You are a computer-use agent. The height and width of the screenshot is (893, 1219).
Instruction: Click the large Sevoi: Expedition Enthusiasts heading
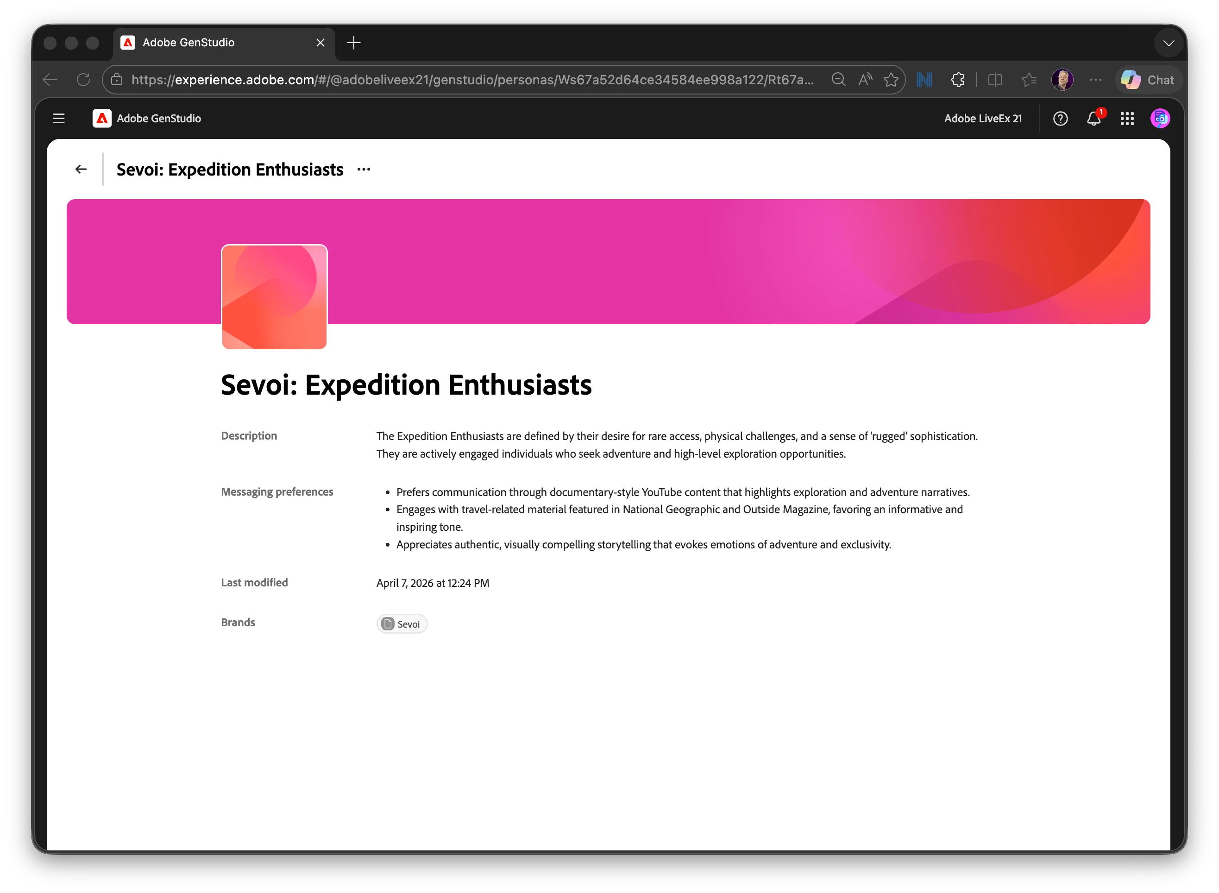tap(406, 385)
